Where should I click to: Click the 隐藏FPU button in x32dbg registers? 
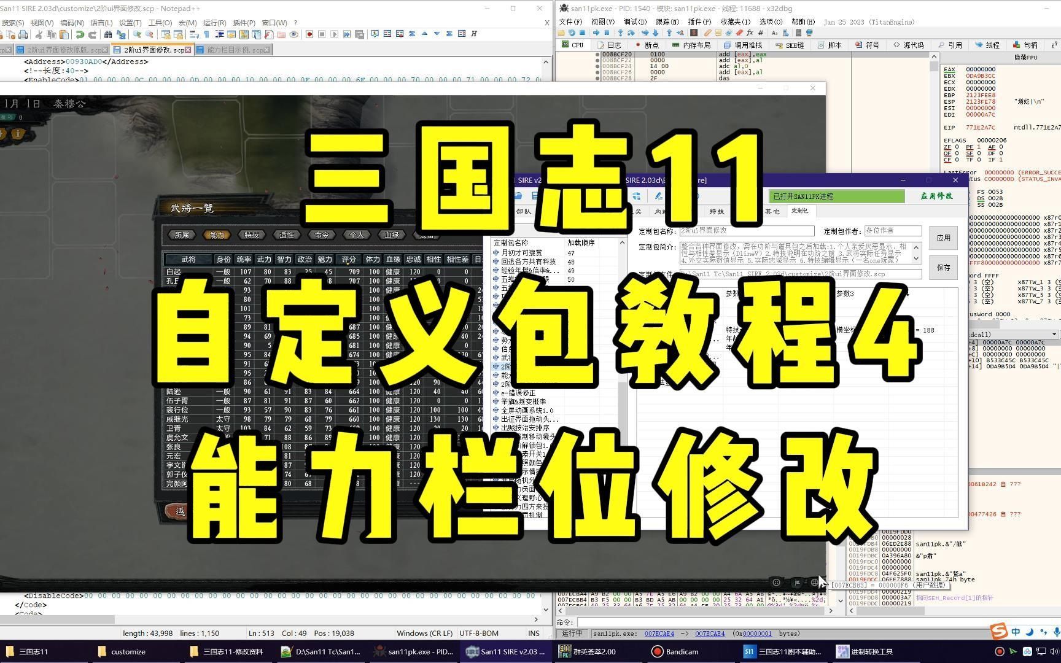[1025, 57]
